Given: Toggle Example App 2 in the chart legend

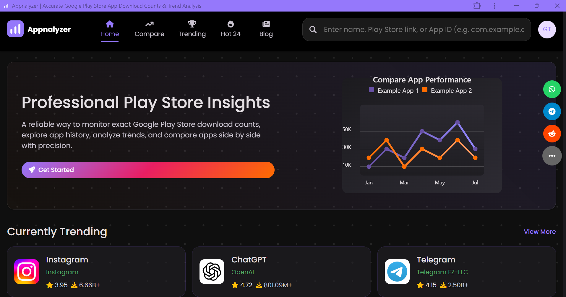Looking at the screenshot, I should 447,90.
